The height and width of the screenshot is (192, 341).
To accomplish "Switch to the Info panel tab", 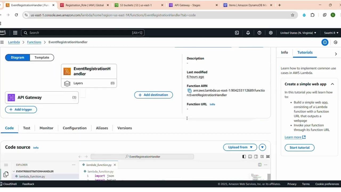I will click(x=284, y=53).
